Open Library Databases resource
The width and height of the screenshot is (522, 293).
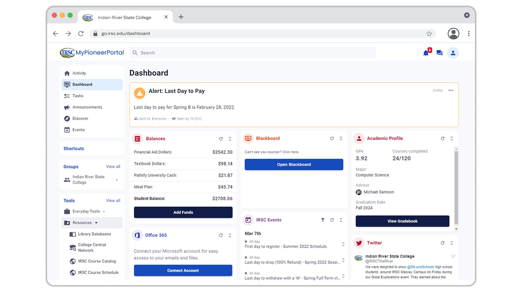point(94,234)
